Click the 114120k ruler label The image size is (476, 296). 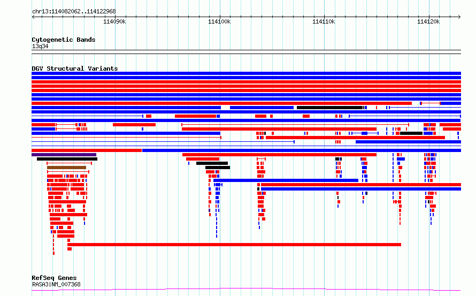point(428,21)
